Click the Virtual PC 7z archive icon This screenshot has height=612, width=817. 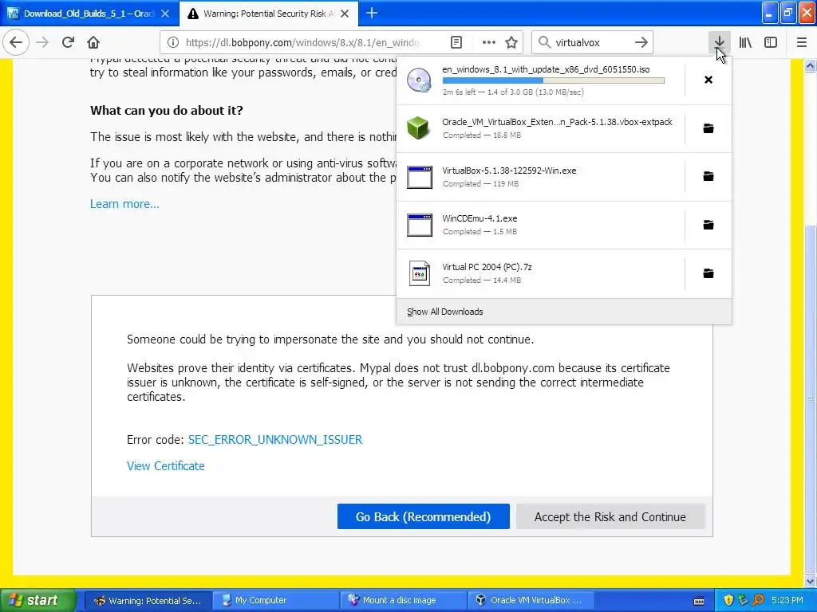(x=420, y=273)
